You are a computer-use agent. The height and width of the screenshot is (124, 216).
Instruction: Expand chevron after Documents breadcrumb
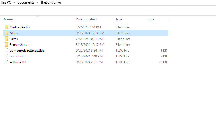tap(37, 2)
